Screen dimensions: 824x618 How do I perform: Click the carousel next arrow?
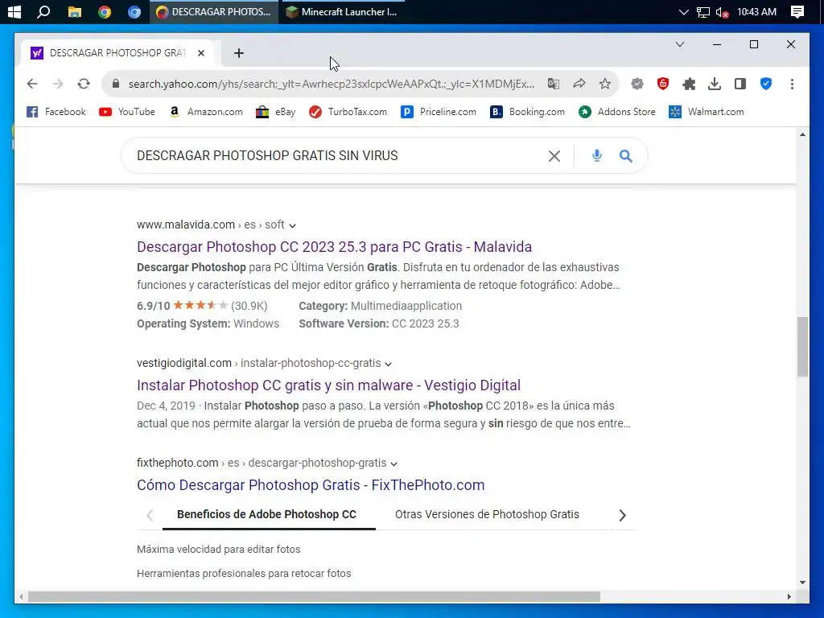[622, 515]
